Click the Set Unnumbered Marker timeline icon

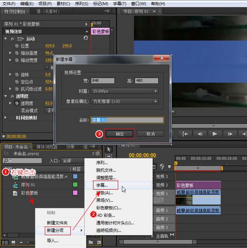(x=169, y=167)
